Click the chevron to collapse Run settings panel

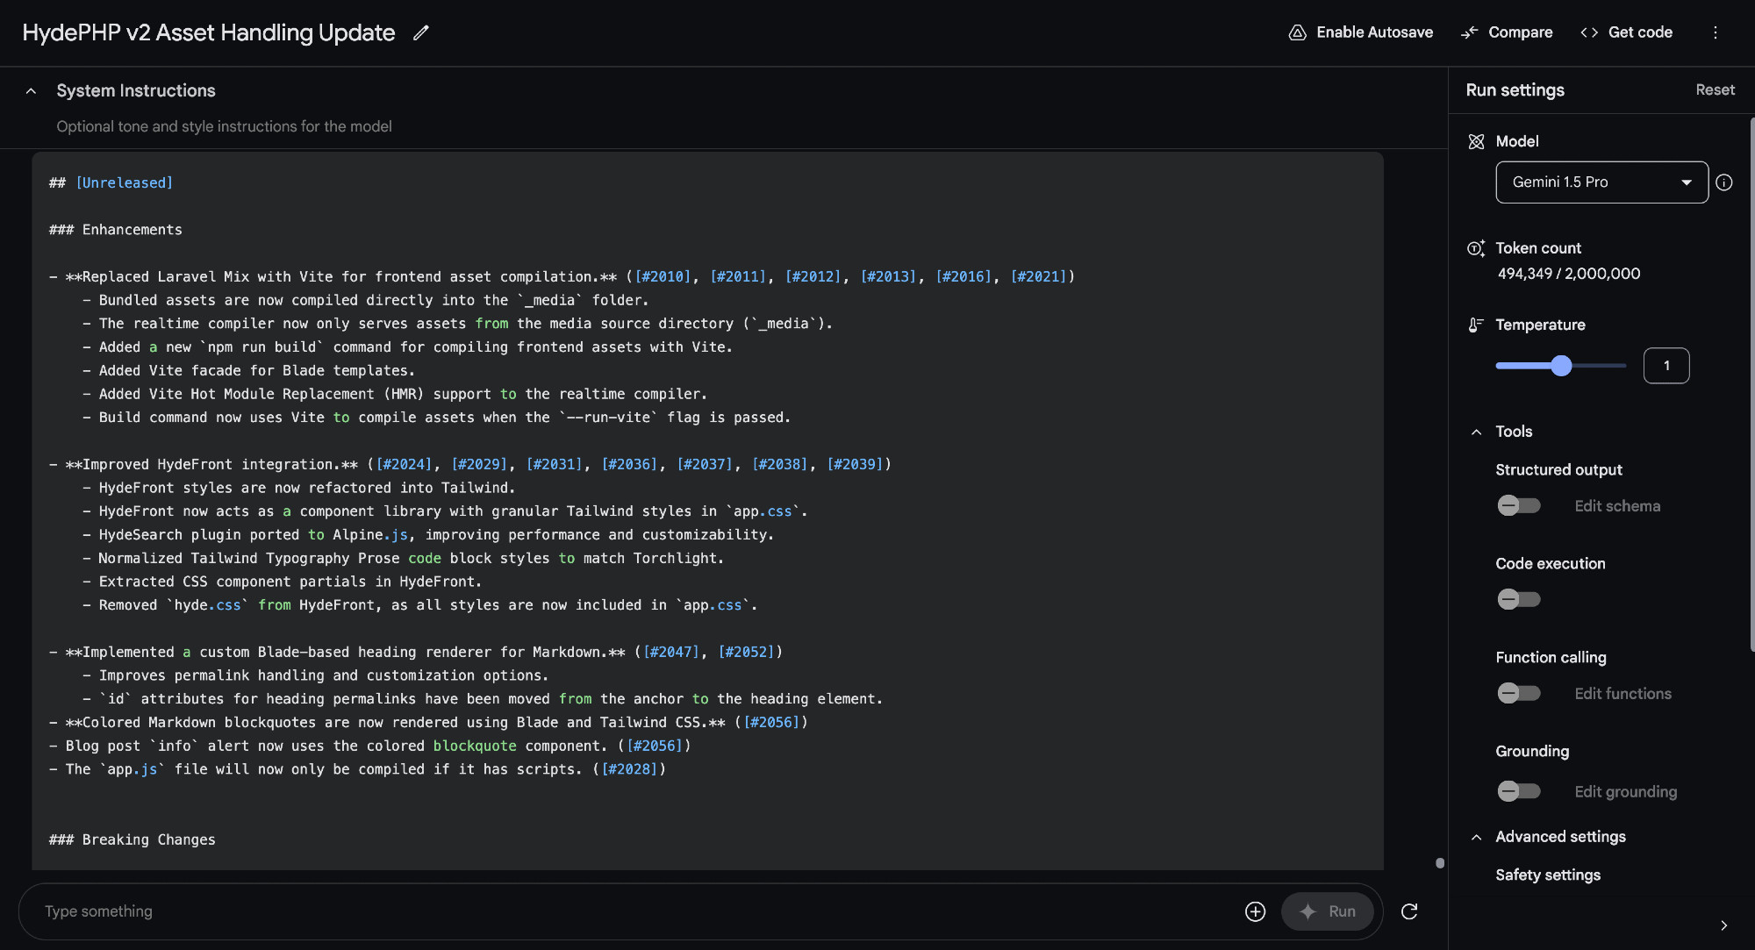pyautogui.click(x=1723, y=925)
